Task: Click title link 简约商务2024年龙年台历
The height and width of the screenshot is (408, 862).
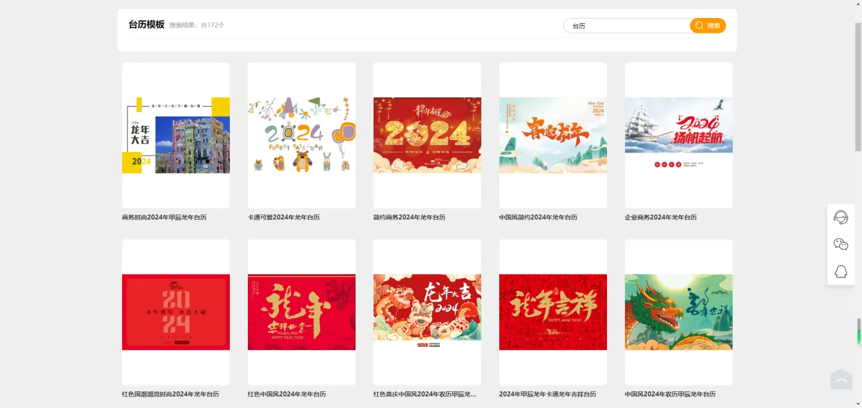Action: click(x=409, y=217)
